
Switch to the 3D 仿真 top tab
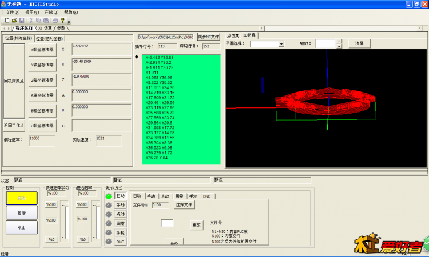[x=45, y=28]
